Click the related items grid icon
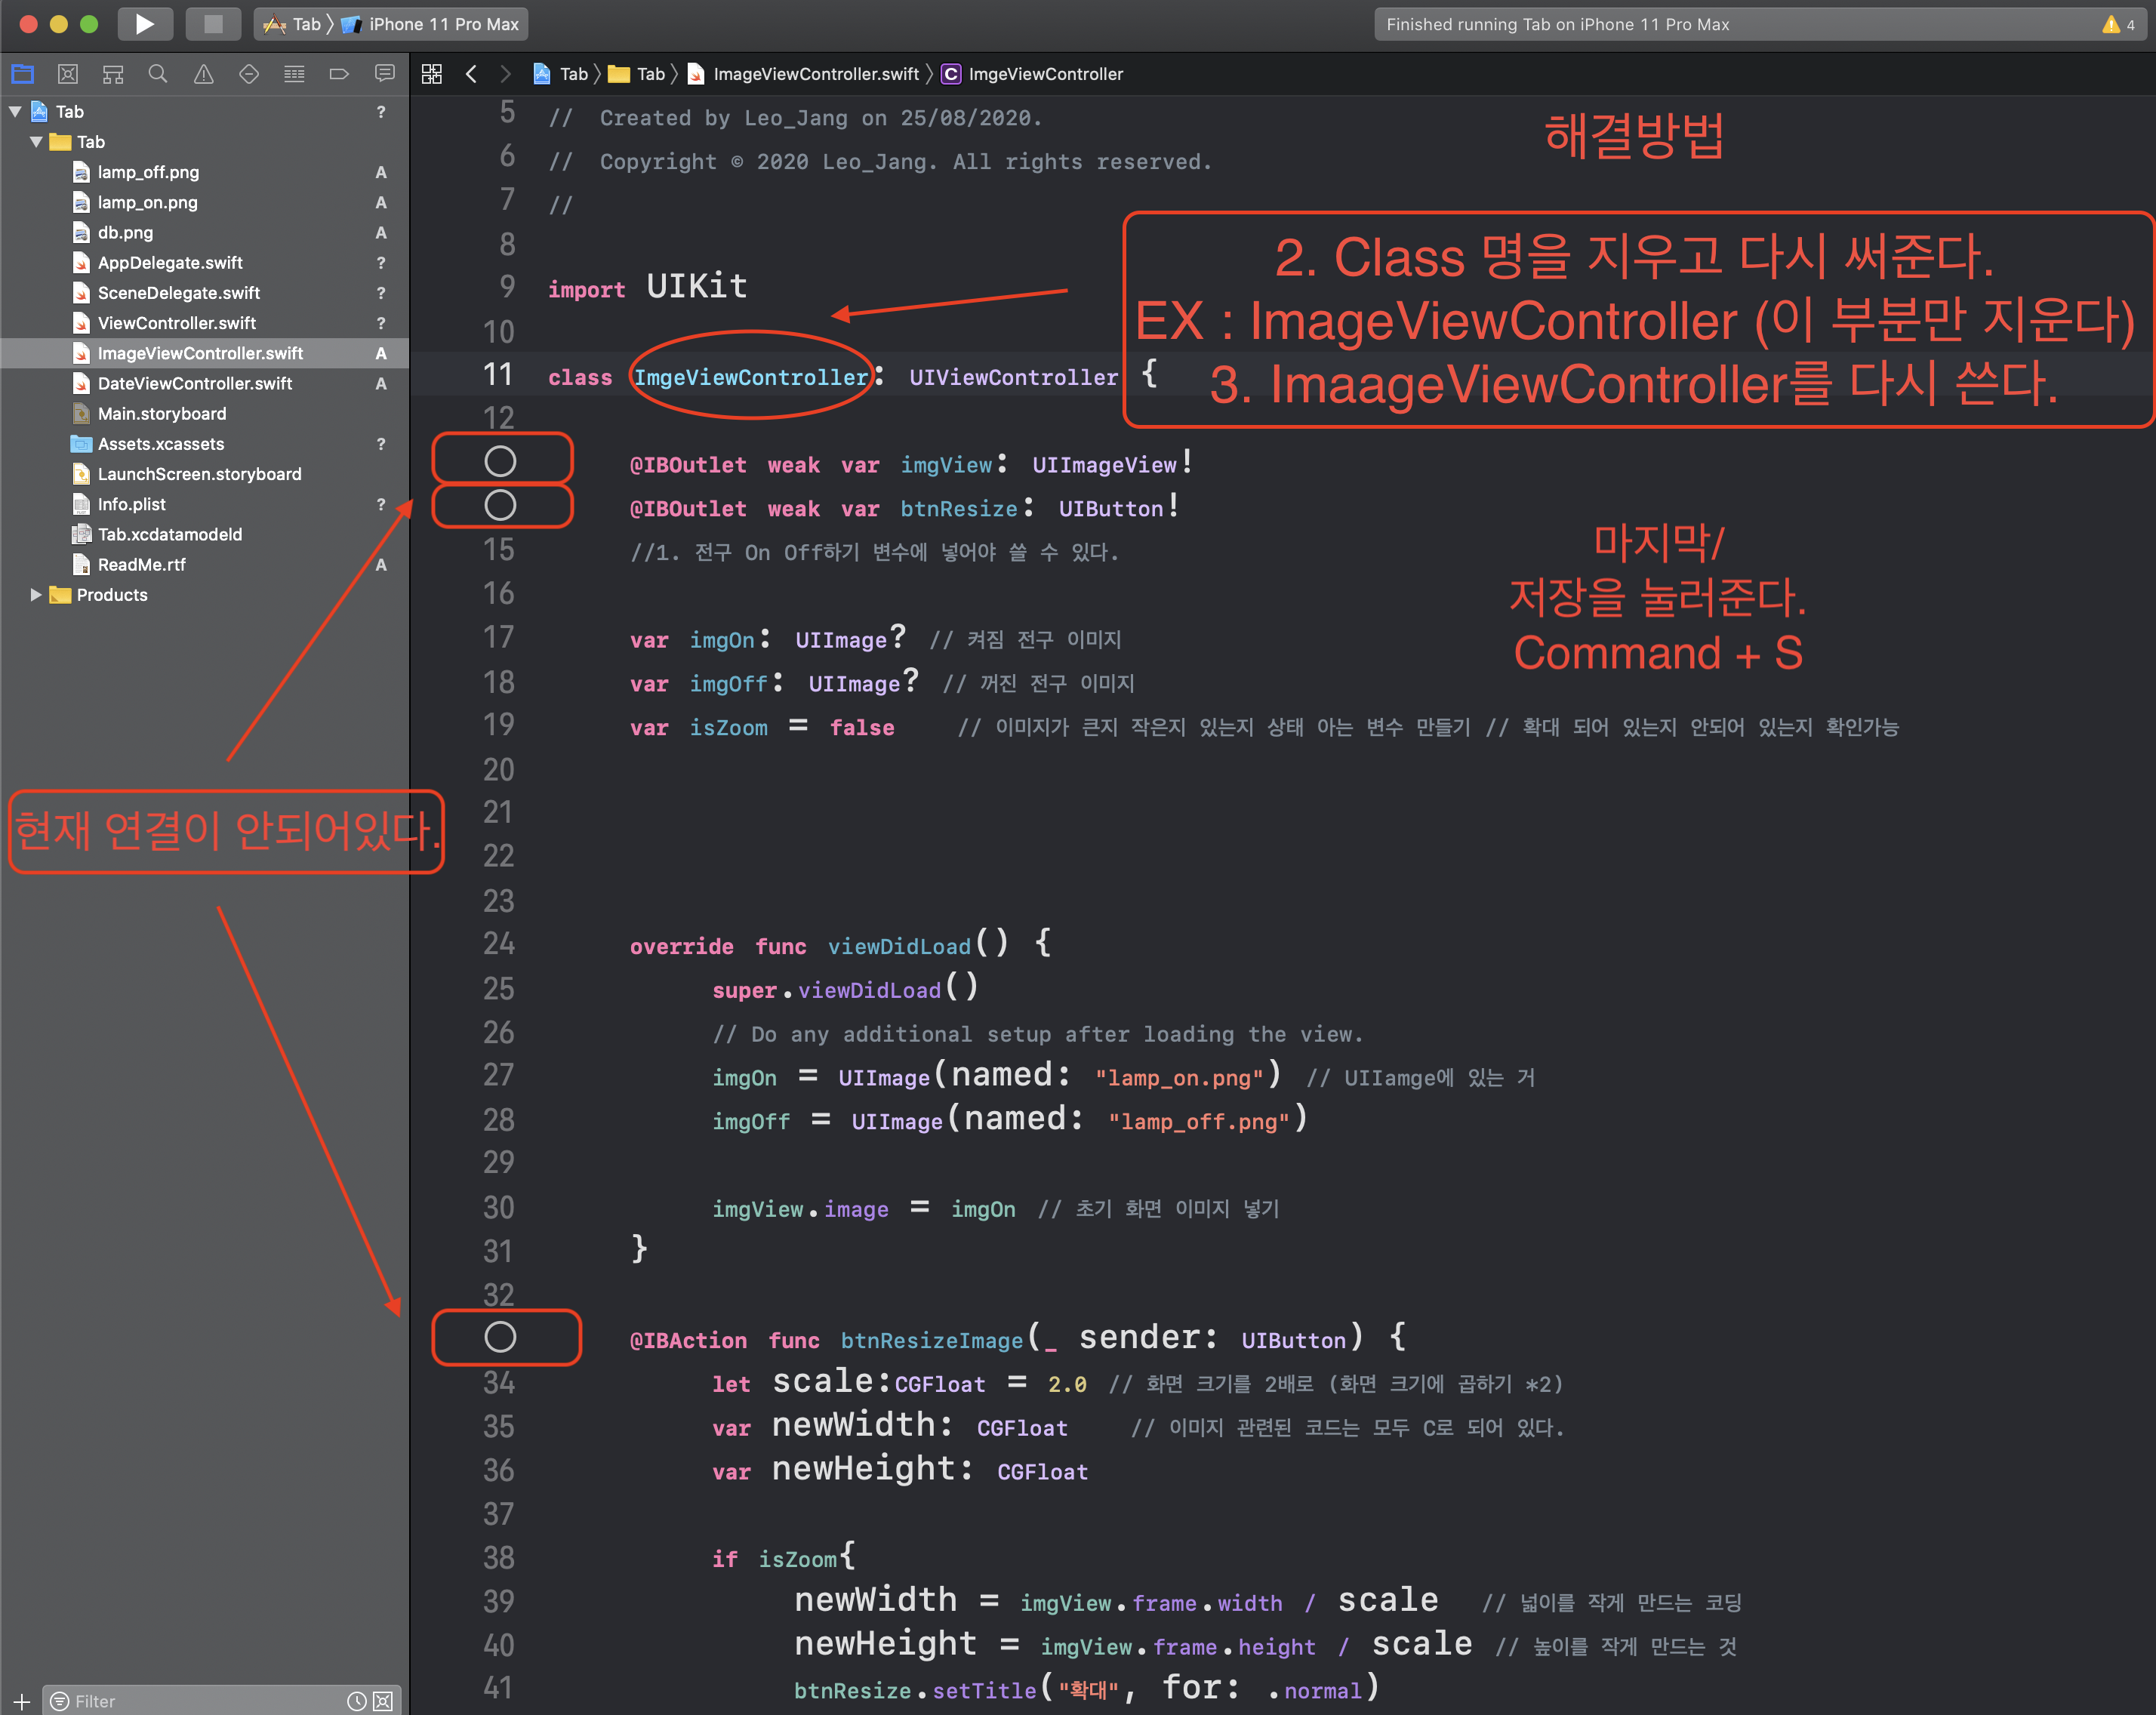 tap(432, 74)
